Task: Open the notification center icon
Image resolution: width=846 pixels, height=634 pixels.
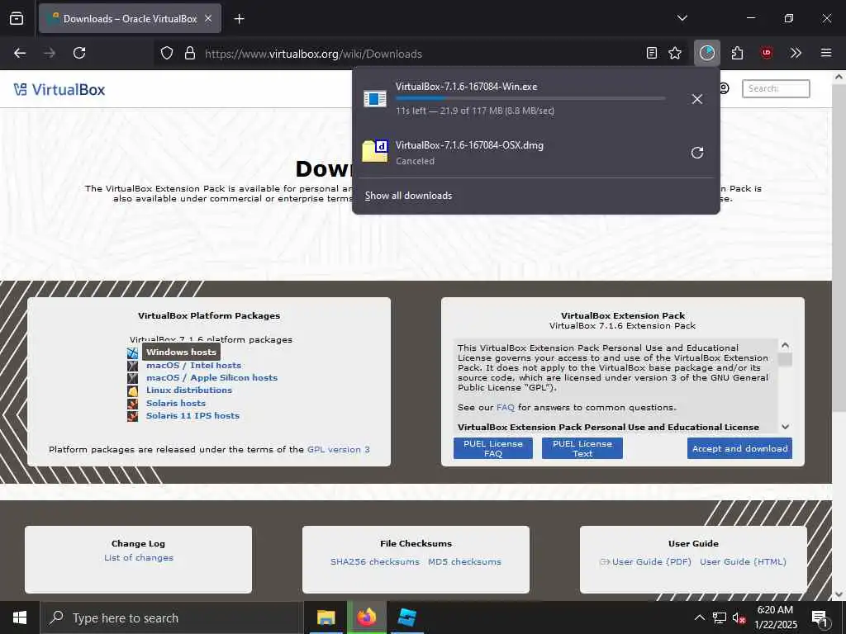Action: pyautogui.click(x=820, y=617)
